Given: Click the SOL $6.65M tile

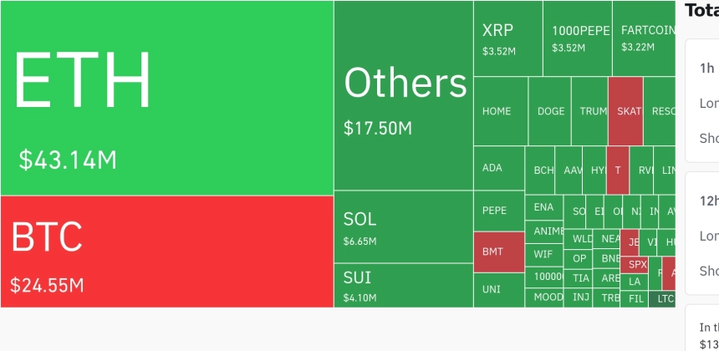Looking at the screenshot, I should pos(404,226).
